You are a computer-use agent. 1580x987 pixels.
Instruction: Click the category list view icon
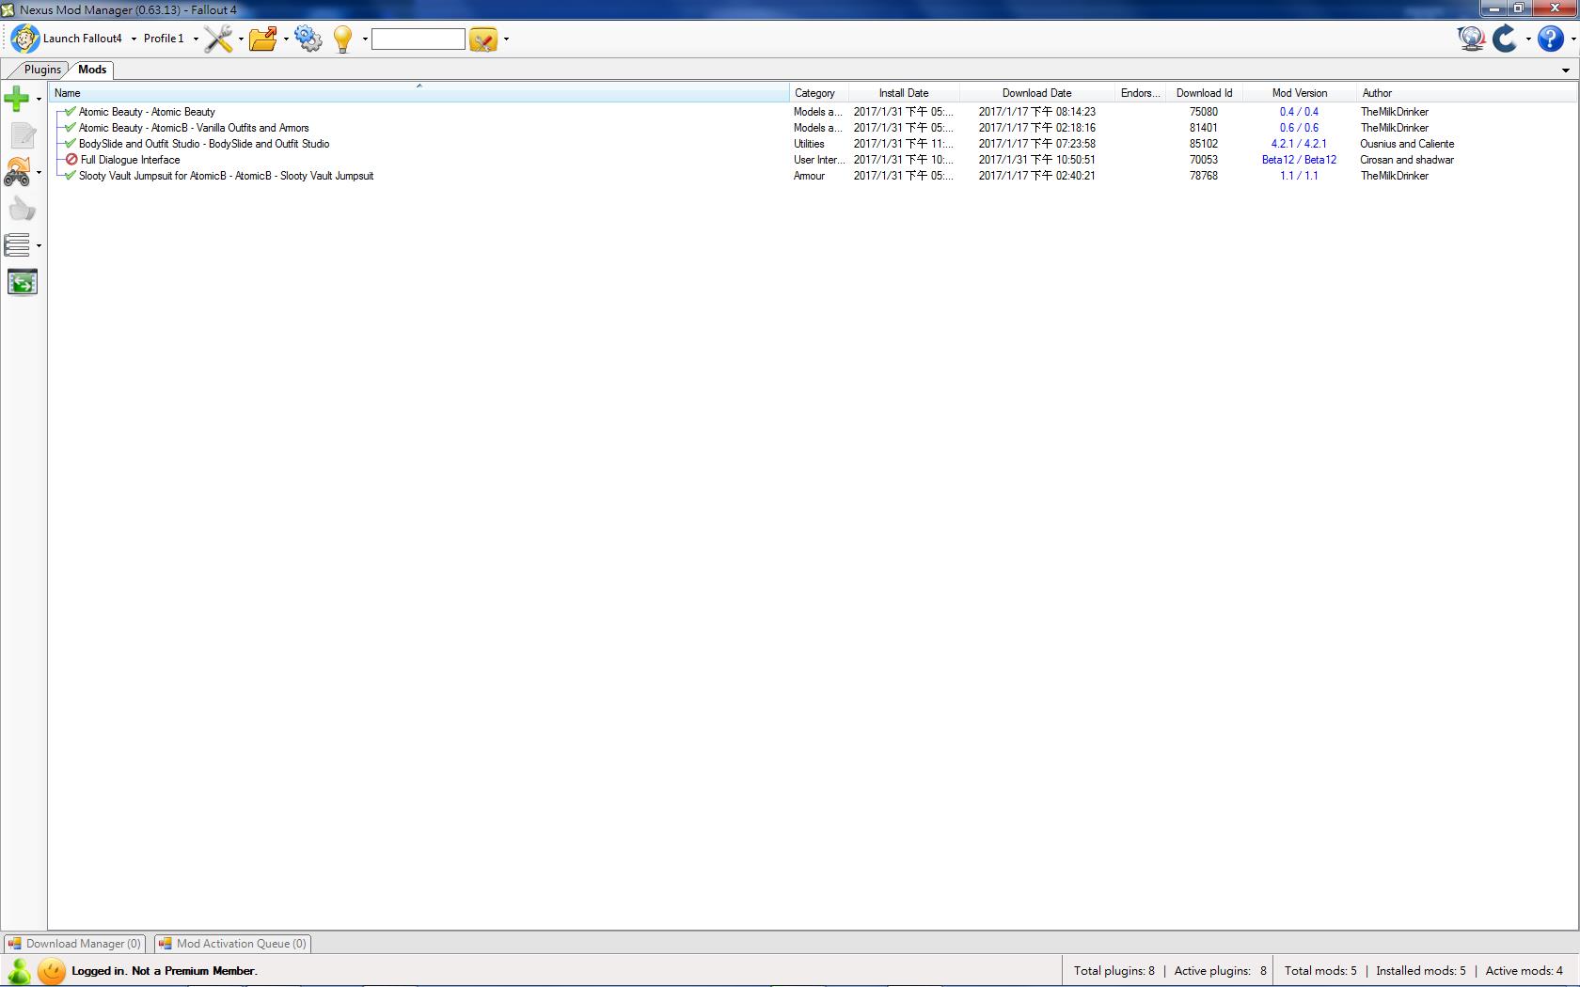pos(17,245)
